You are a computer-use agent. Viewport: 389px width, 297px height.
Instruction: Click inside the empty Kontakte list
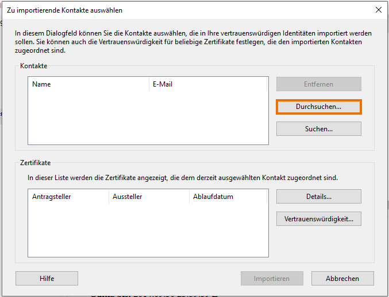tap(148, 118)
